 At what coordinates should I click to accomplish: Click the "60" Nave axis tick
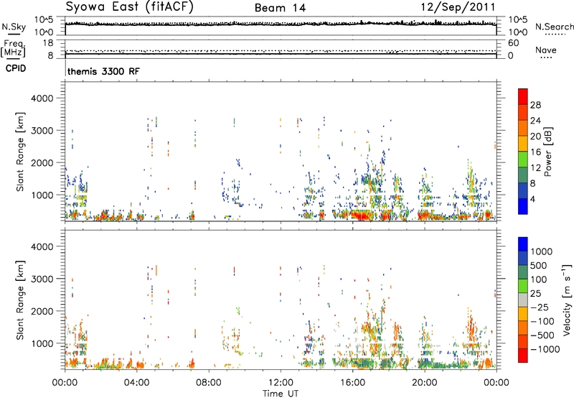click(x=514, y=43)
